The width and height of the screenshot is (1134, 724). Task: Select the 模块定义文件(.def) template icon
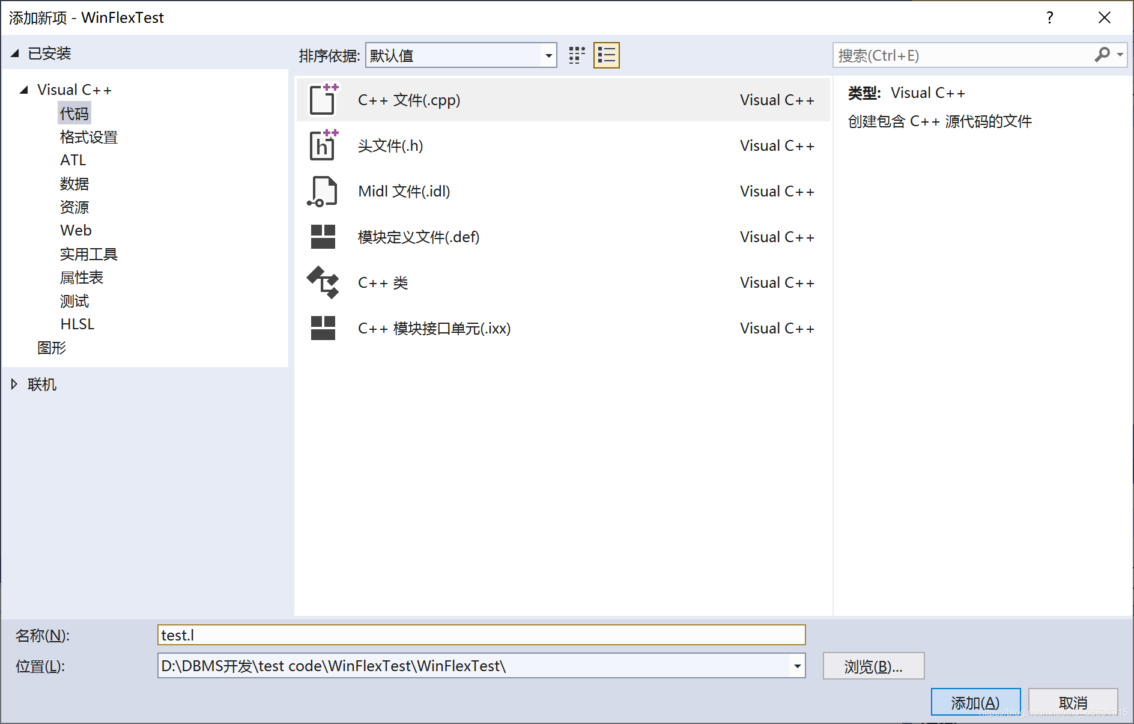tap(323, 237)
